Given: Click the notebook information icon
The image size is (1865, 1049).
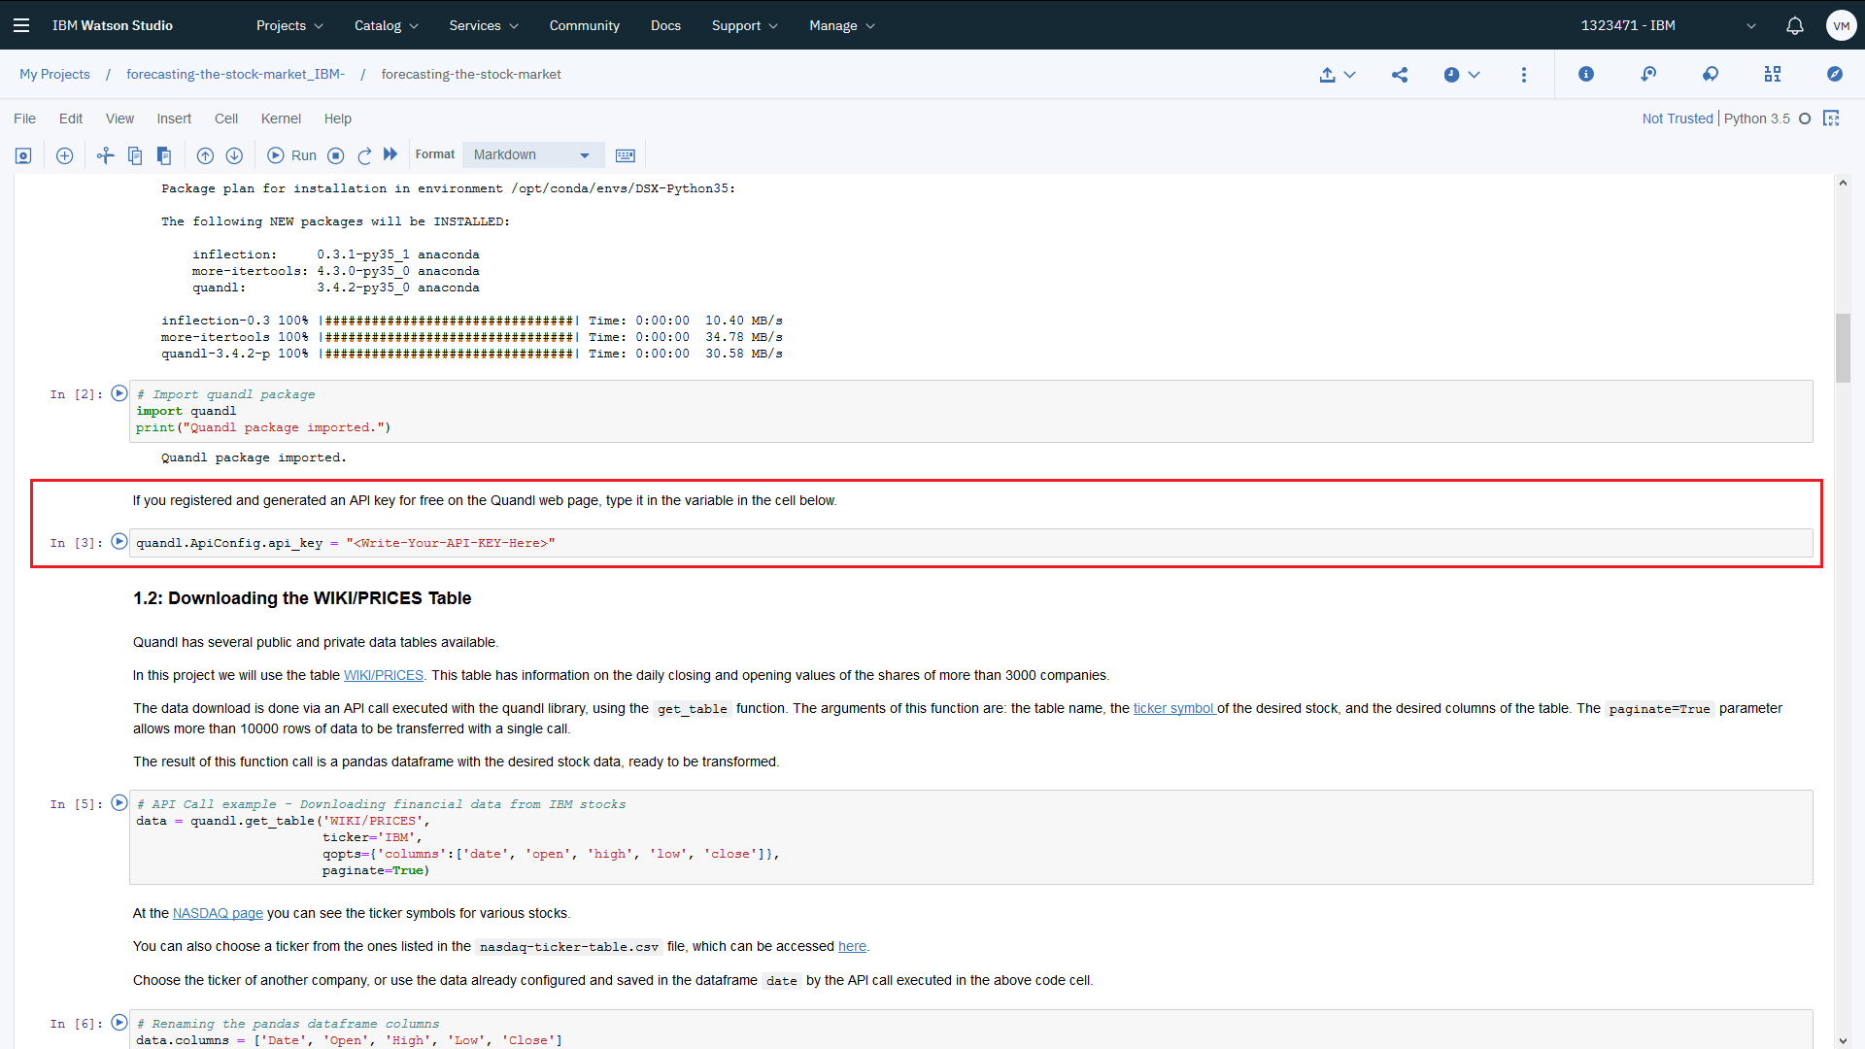Looking at the screenshot, I should click(x=1587, y=73).
